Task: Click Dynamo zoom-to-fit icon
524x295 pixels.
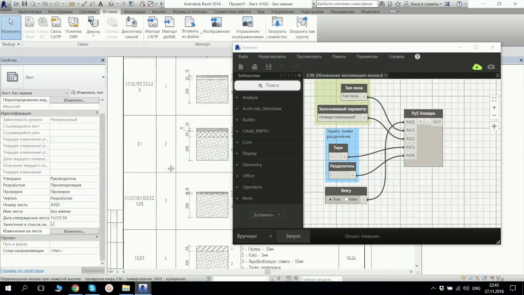Action: click(x=494, y=99)
